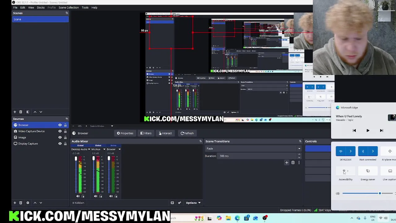The height and width of the screenshot is (223, 396).
Task: Remove scene transition with trash icon
Action: click(293, 162)
